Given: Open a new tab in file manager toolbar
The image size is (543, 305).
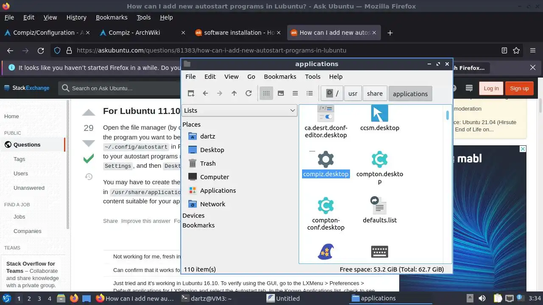Looking at the screenshot, I should click(191, 94).
